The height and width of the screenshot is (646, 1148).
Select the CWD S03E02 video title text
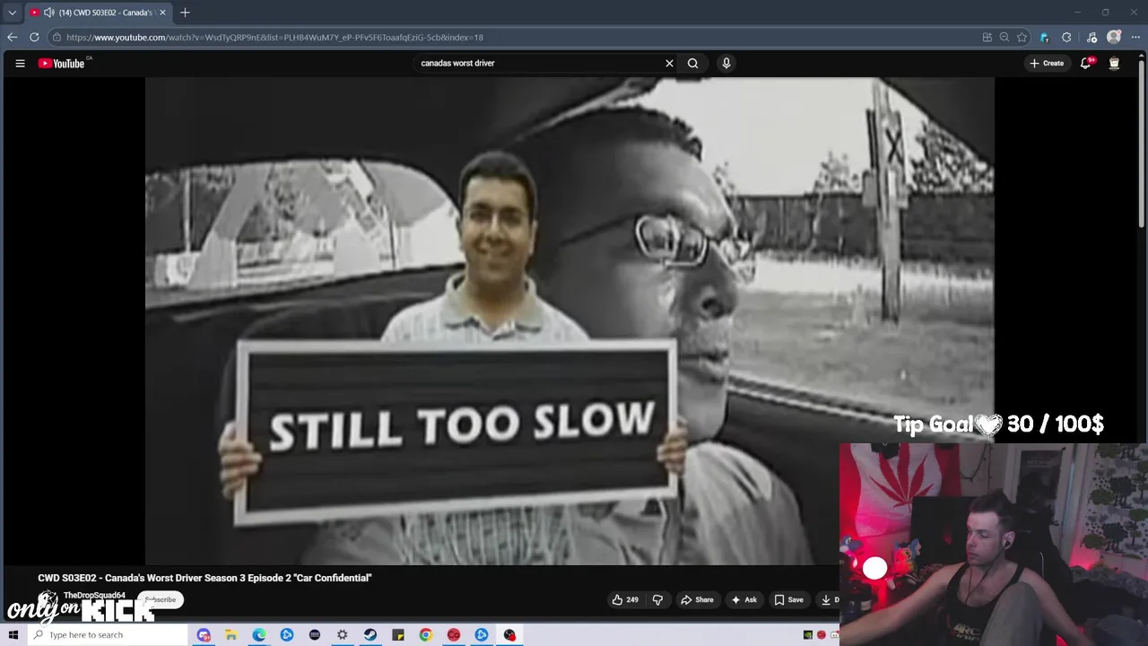204,578
